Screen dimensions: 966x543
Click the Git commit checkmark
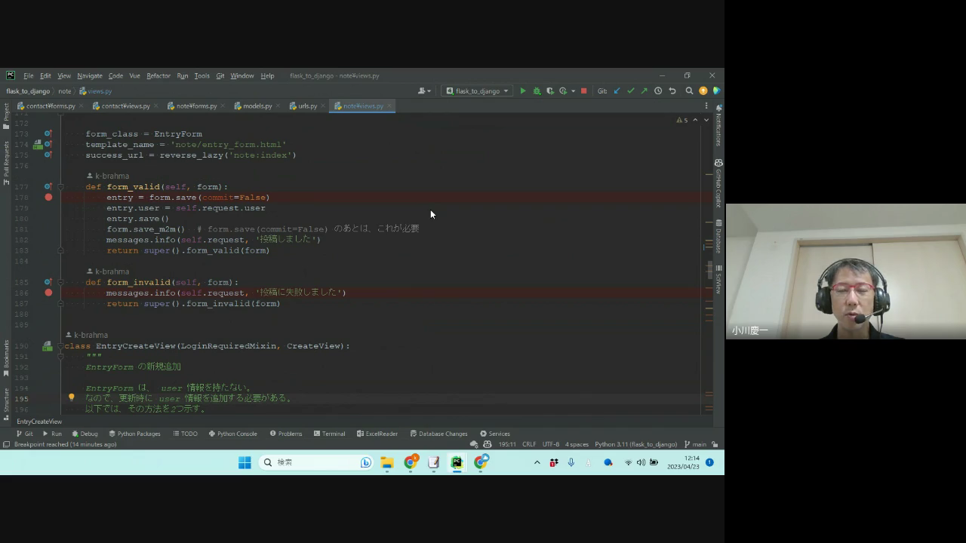(x=630, y=90)
